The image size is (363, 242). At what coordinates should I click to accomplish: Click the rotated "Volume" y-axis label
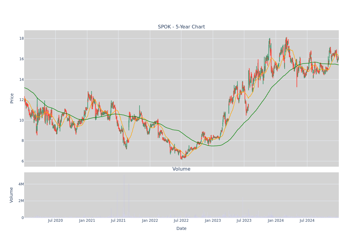tap(12, 195)
